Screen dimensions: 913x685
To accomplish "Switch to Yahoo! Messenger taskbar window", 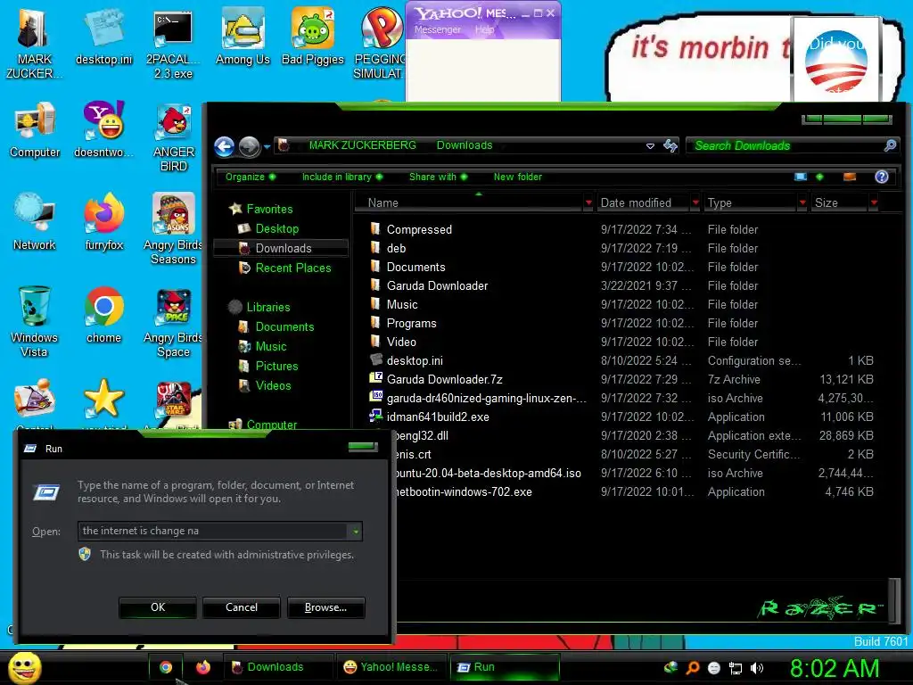I will pos(391,667).
